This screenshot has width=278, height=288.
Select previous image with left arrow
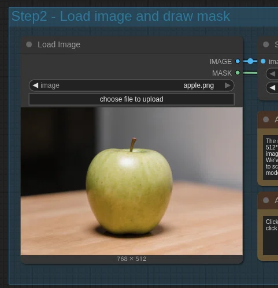(x=35, y=85)
